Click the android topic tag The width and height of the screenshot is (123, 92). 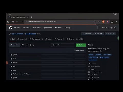point(91,55)
